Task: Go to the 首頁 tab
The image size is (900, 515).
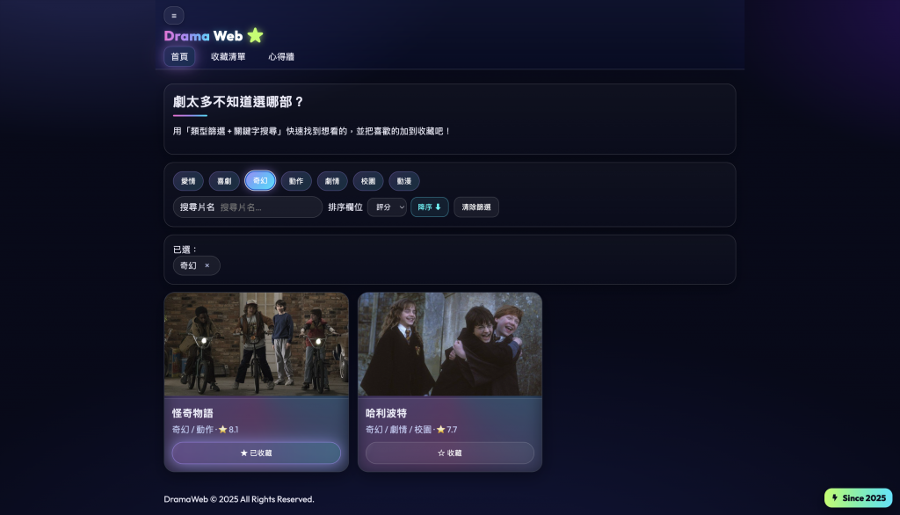Action: click(x=179, y=56)
